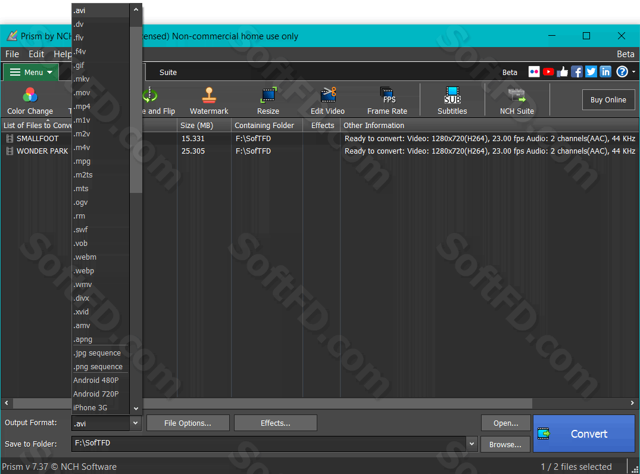Screen dimensions: 640x474
Task: Click the Open button
Action: pyautogui.click(x=505, y=423)
